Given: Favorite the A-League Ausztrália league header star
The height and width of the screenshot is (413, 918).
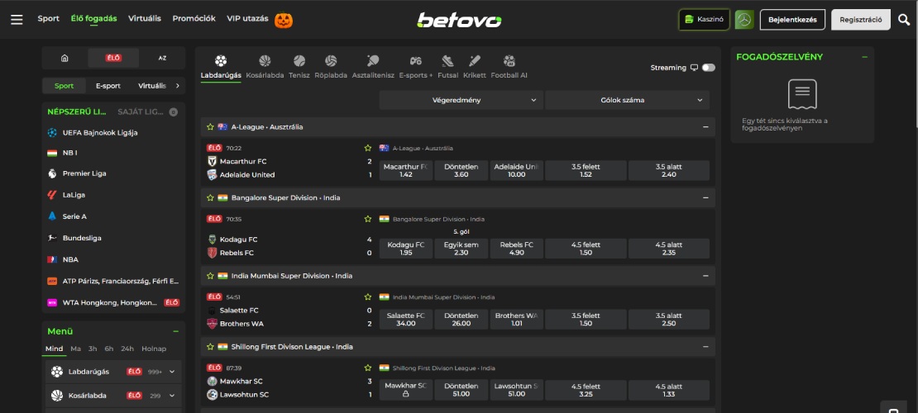Looking at the screenshot, I should point(210,127).
